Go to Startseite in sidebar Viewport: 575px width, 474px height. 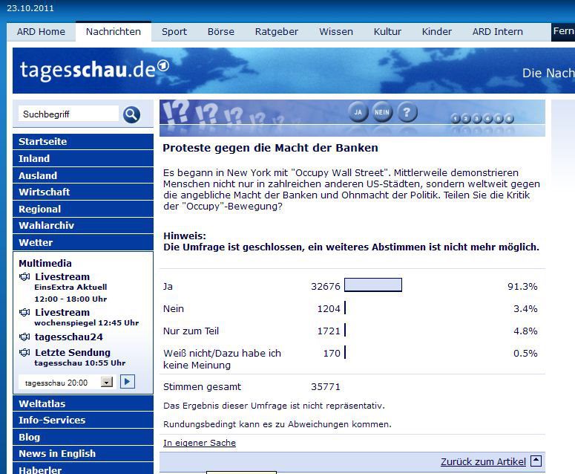coord(83,141)
